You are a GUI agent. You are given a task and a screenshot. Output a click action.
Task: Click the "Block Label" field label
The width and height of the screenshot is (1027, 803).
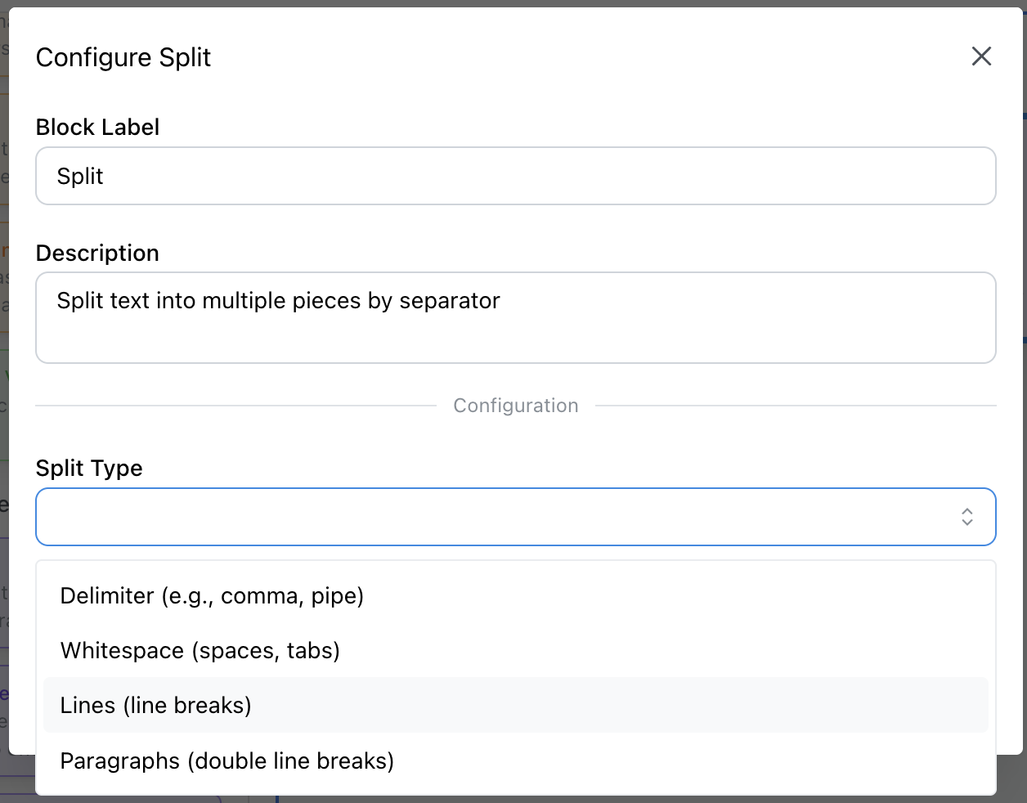click(97, 128)
